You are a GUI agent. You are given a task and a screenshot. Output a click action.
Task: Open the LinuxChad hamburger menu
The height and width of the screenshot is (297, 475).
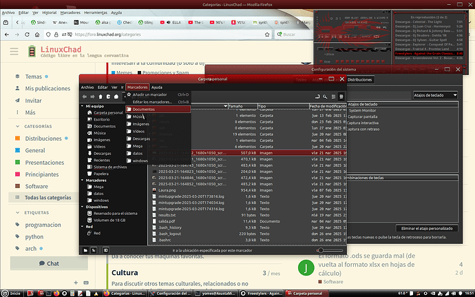tap(14, 51)
